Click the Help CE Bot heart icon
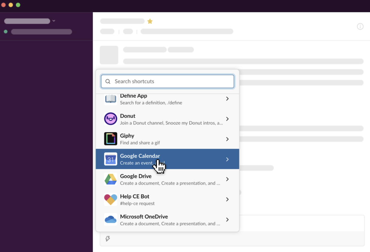 110,199
